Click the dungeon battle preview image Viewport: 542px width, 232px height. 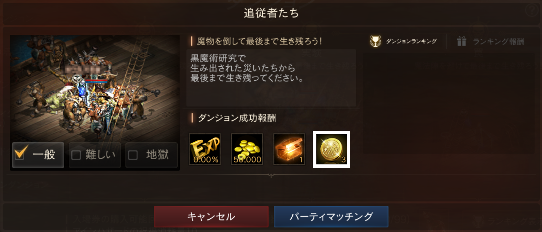95,88
